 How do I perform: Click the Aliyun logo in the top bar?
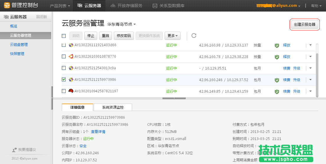[x=7, y=5]
